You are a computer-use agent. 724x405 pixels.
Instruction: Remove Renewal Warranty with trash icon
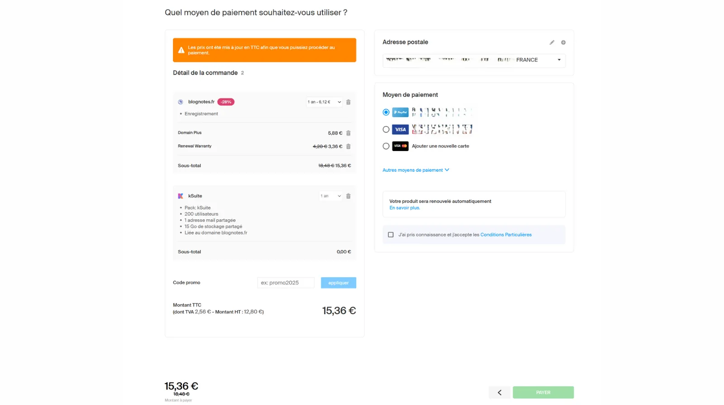pyautogui.click(x=348, y=146)
